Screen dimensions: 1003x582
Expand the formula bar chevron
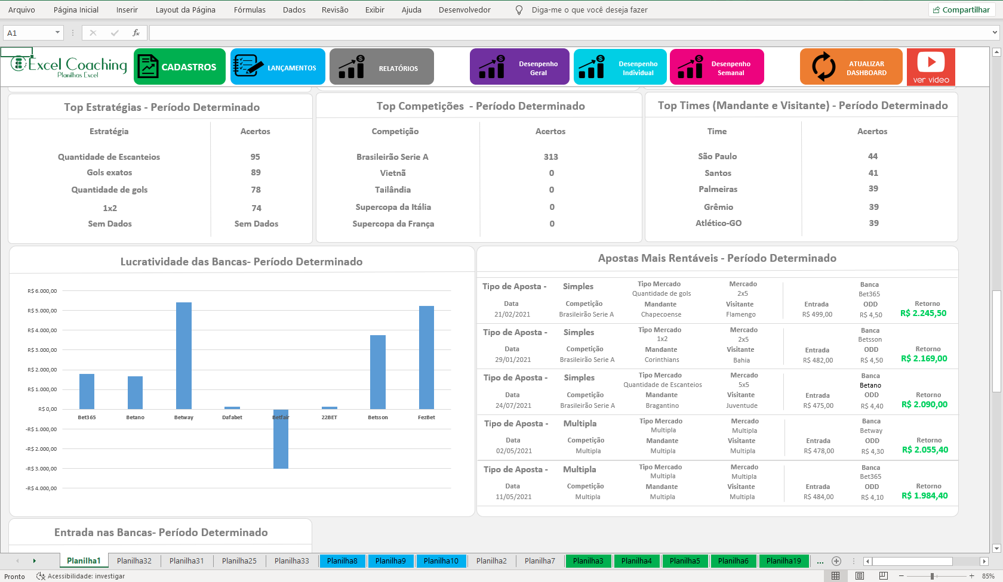click(x=995, y=33)
